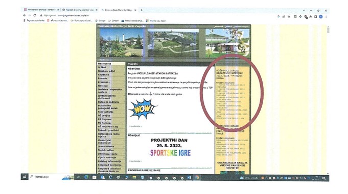Expand the Knjižnica submenu arrow
The width and height of the screenshot is (348, 194).
(124, 75)
